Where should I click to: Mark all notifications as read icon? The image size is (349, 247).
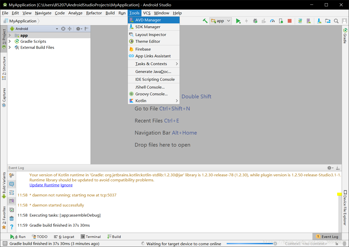[x=12, y=210]
